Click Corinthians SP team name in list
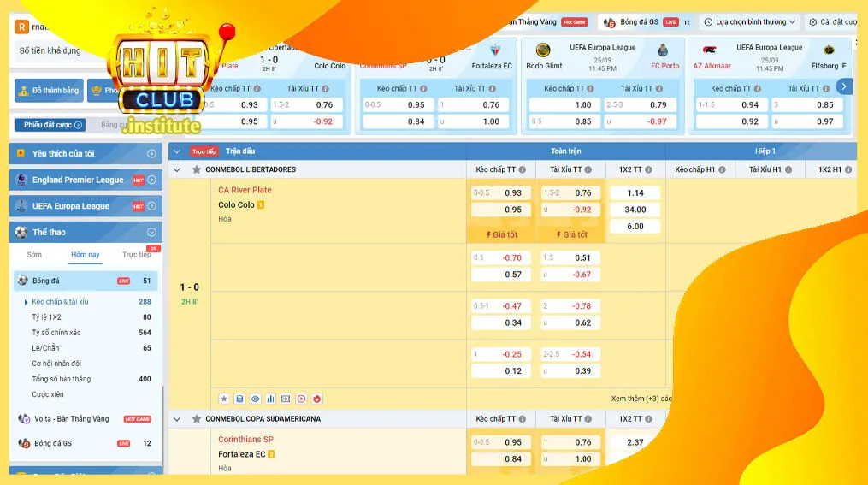868x485 pixels. pos(245,440)
